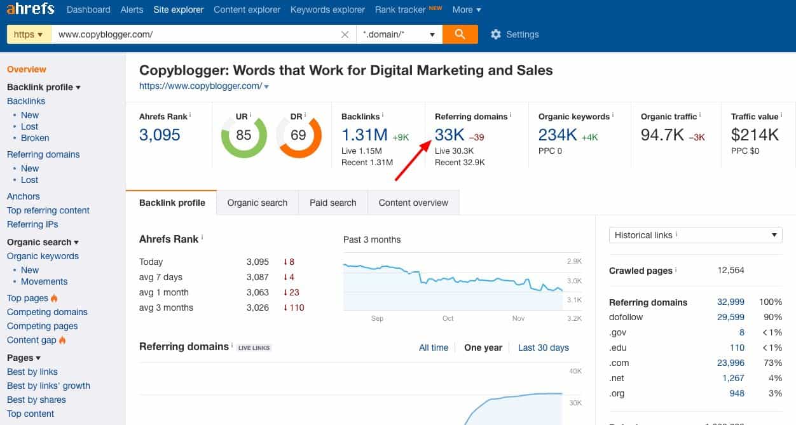Select the All time range option
Viewport: 796px width, 425px height.
tap(433, 347)
